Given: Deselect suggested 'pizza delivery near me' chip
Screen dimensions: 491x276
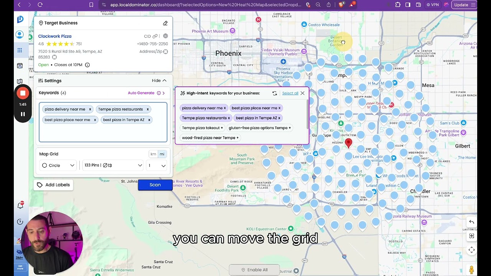Looking at the screenshot, I should coord(204,108).
